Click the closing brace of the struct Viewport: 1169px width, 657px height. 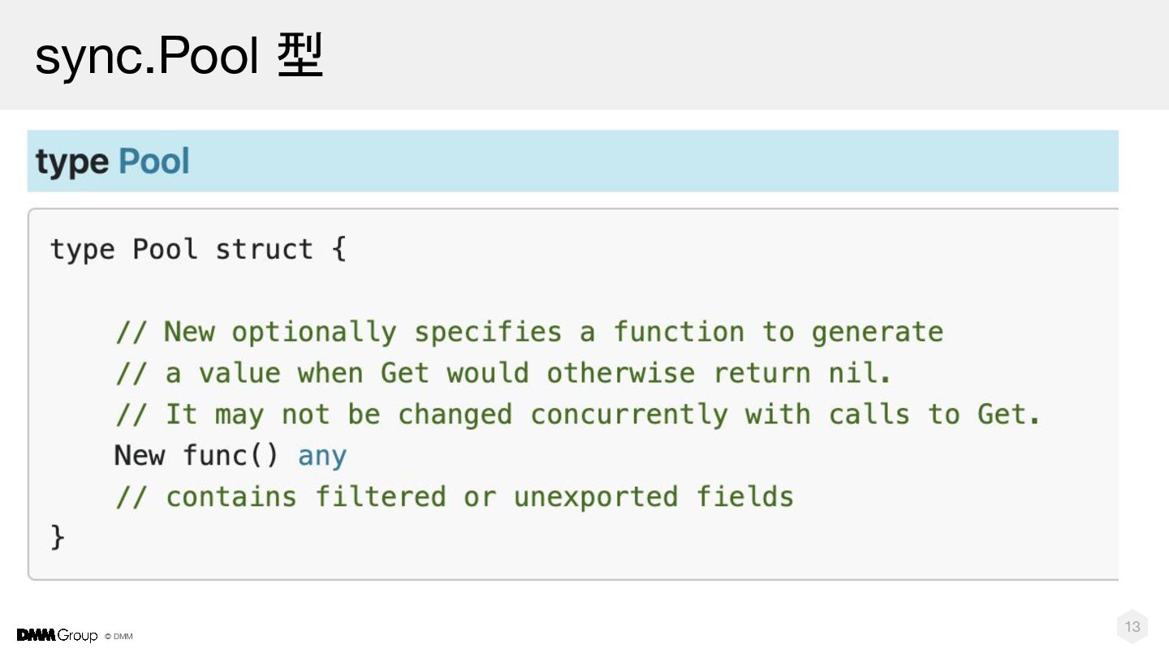click(x=57, y=537)
